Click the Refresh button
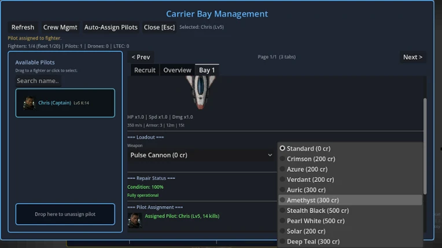 [23, 27]
